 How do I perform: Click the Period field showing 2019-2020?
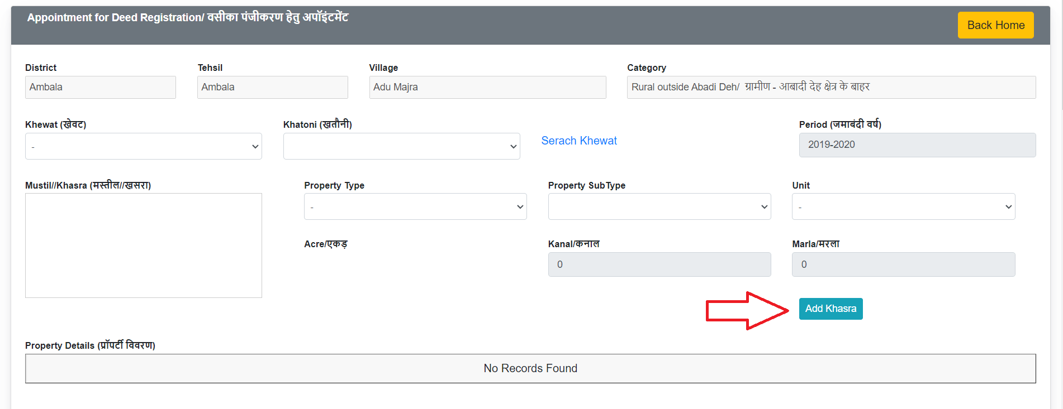tap(917, 145)
